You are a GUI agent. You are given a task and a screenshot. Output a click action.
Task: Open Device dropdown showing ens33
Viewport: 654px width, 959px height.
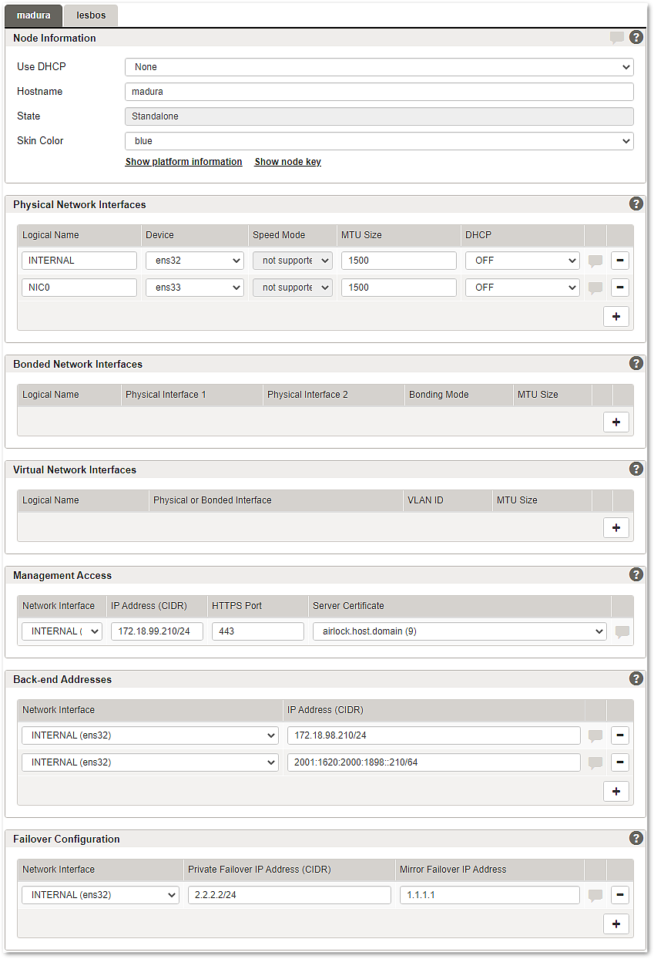pyautogui.click(x=195, y=288)
